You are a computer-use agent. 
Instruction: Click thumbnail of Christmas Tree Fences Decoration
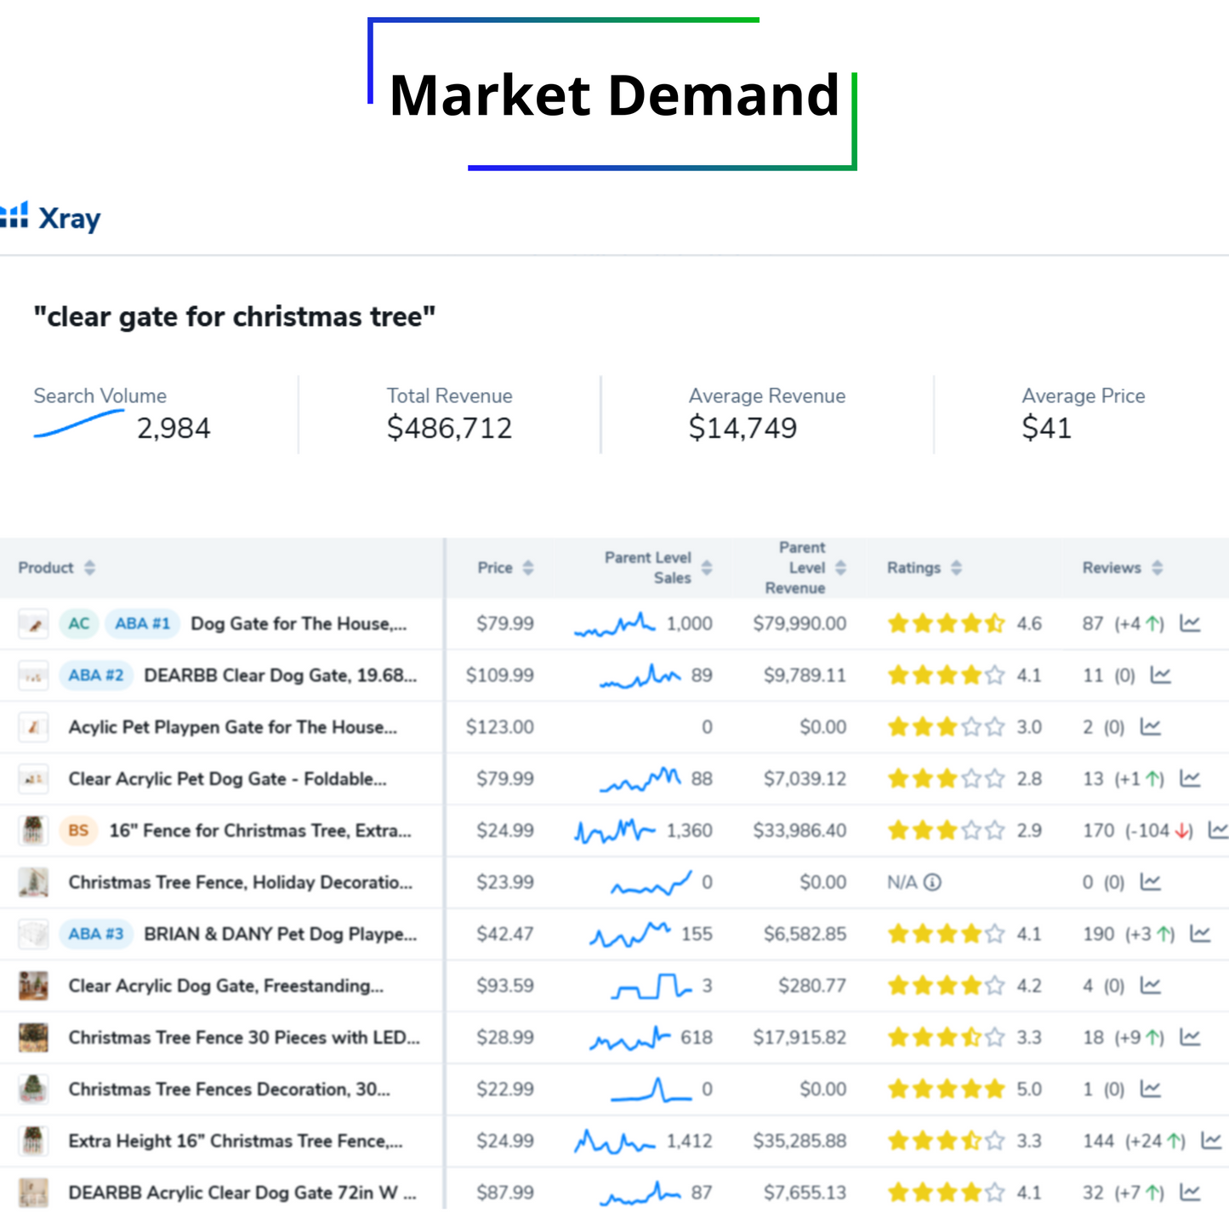click(x=33, y=1089)
